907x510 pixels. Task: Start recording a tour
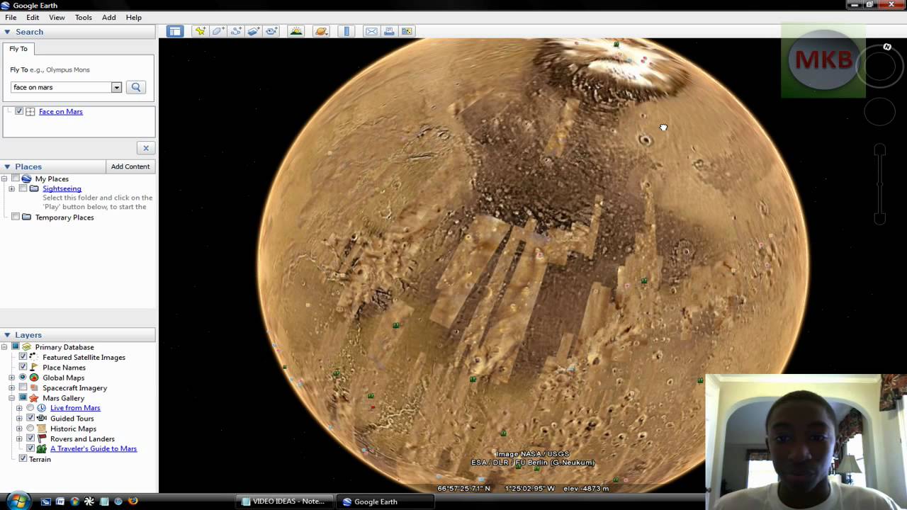[x=271, y=31]
